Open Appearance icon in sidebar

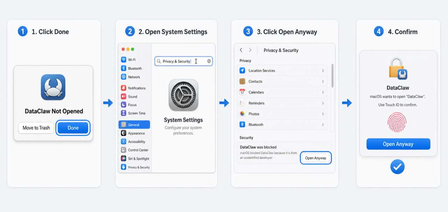(x=124, y=133)
